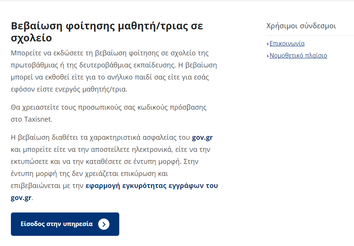This screenshot has height=246, width=354.
Task: Click the word σχολείο in the title
Action: [31, 38]
